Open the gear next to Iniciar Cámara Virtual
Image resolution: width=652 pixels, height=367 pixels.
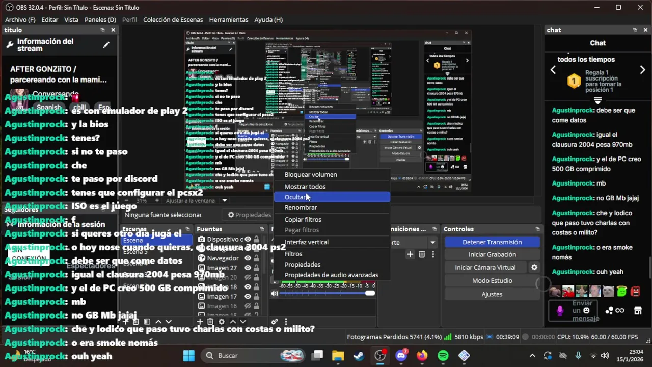click(534, 267)
